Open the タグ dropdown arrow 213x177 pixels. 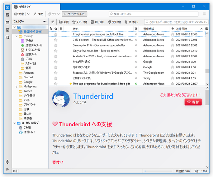click(58, 14)
